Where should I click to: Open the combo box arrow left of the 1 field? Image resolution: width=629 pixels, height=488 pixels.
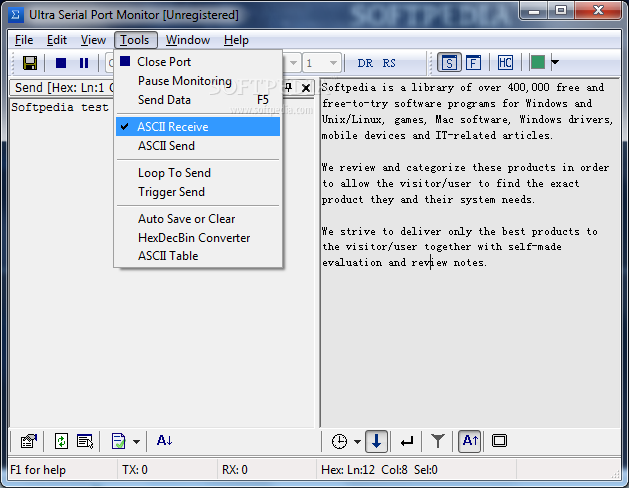tap(293, 63)
